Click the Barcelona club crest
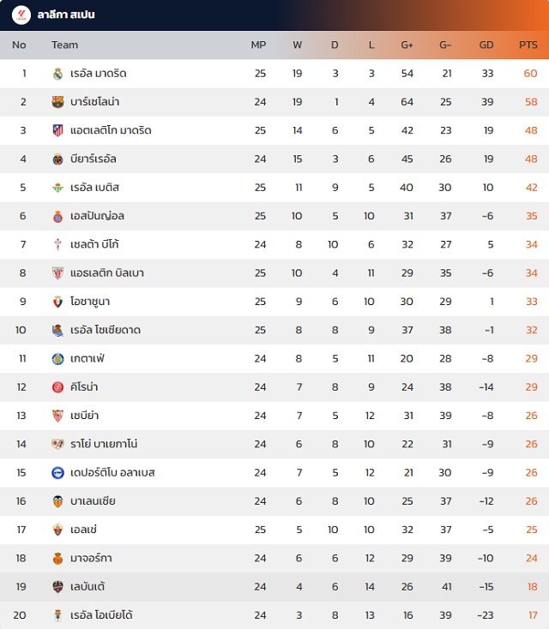549x629 pixels. click(x=57, y=102)
